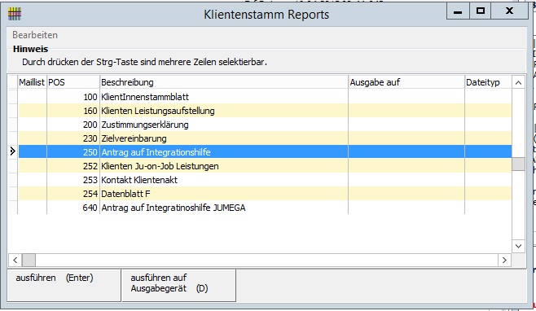
Task: Click the POS column header
Action: [x=73, y=82]
